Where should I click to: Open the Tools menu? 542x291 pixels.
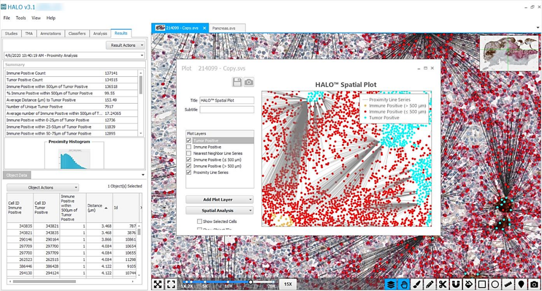coord(21,18)
